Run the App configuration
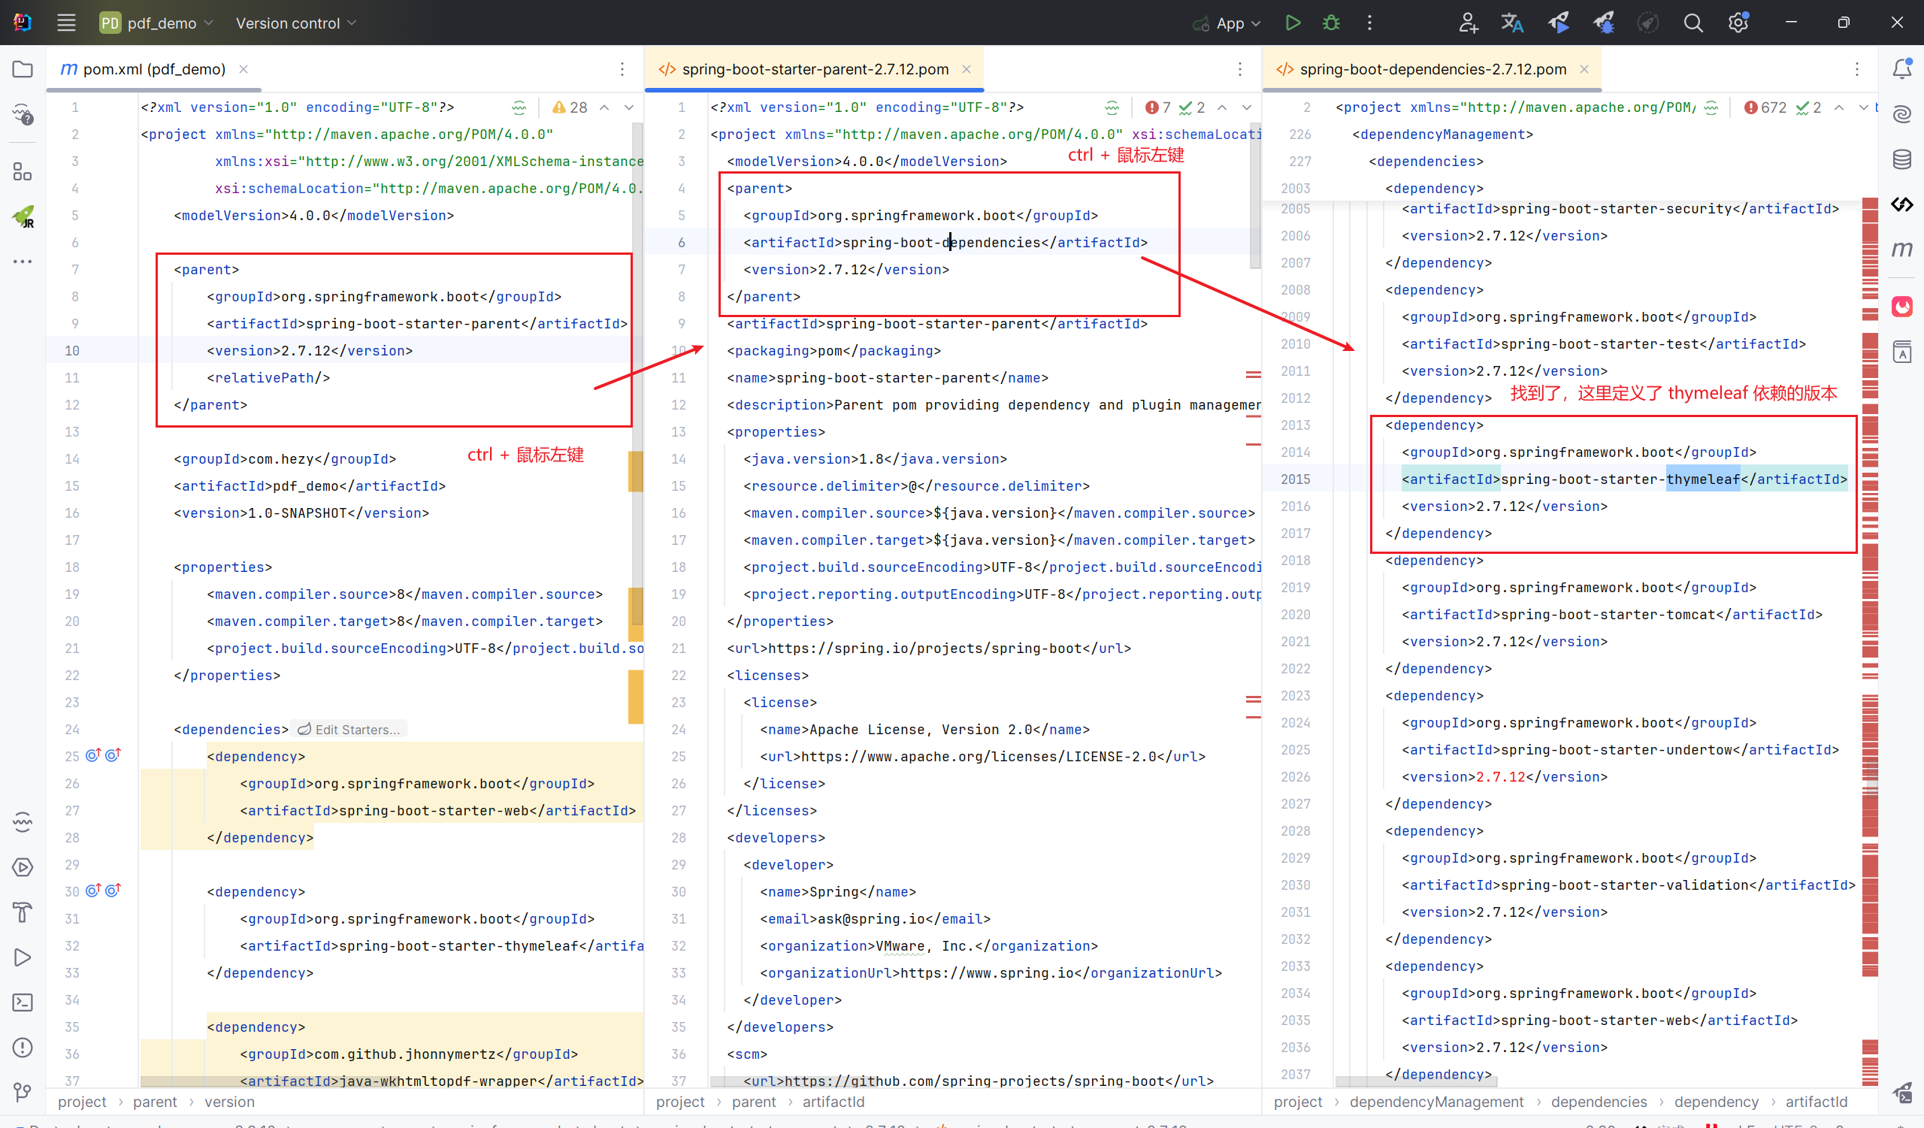The width and height of the screenshot is (1924, 1128). [1293, 23]
